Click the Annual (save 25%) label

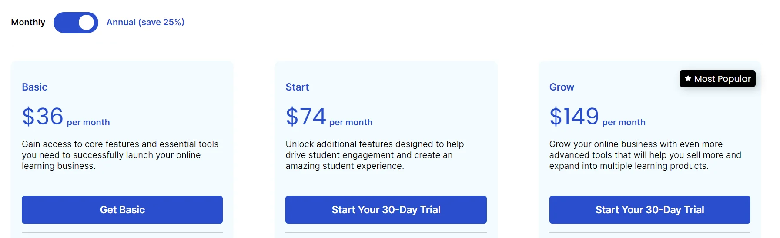point(145,22)
